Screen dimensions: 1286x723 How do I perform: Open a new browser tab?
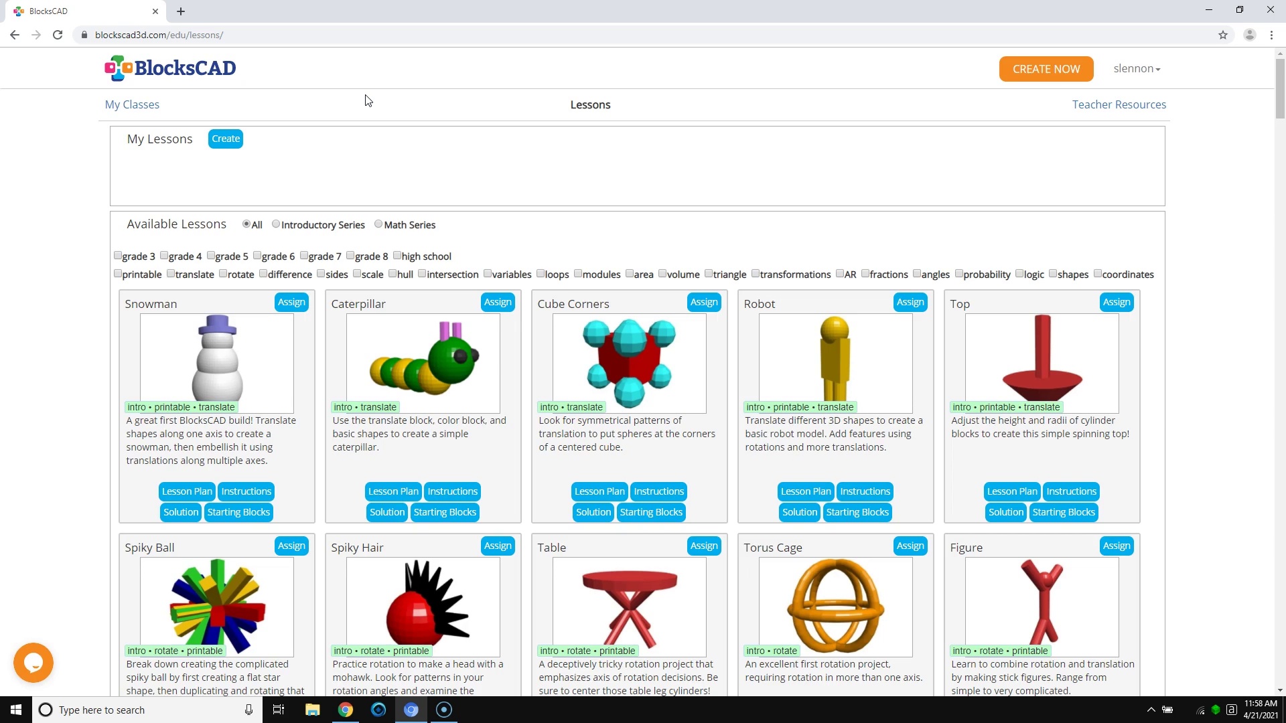pyautogui.click(x=181, y=11)
